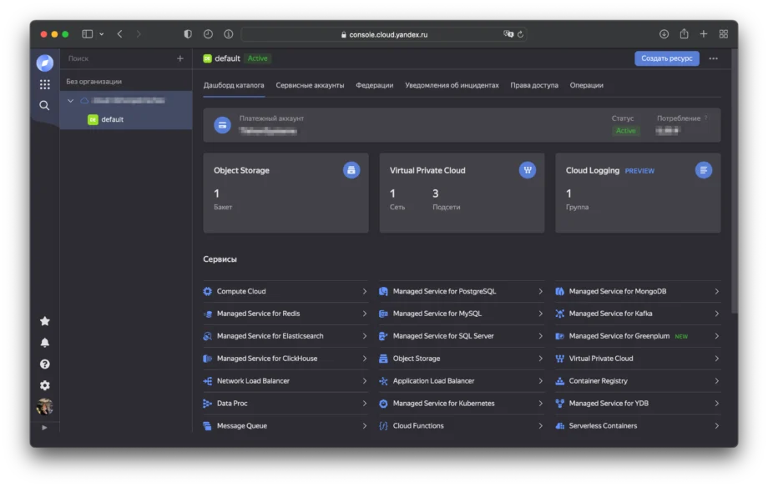Click the user avatar picture
The image size is (768, 487).
point(44,406)
